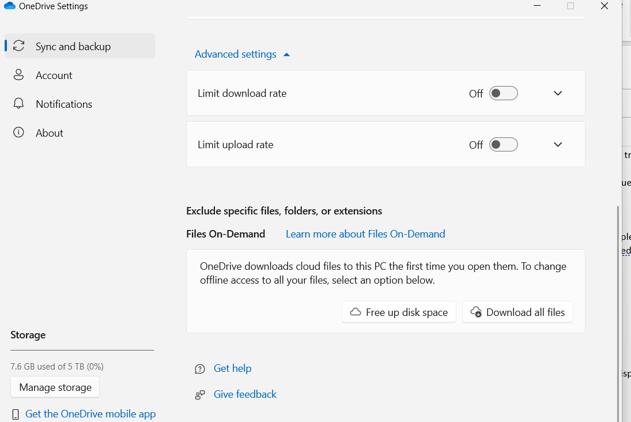Minimize the OneDrive Settings window
This screenshot has width=631, height=422.
tap(537, 6)
